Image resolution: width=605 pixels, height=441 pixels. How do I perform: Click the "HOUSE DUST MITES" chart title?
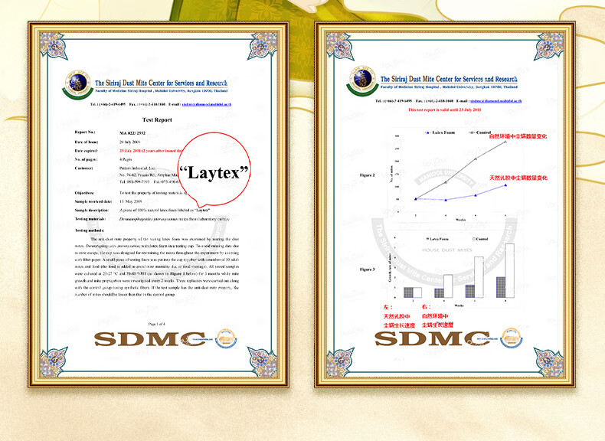(447, 250)
